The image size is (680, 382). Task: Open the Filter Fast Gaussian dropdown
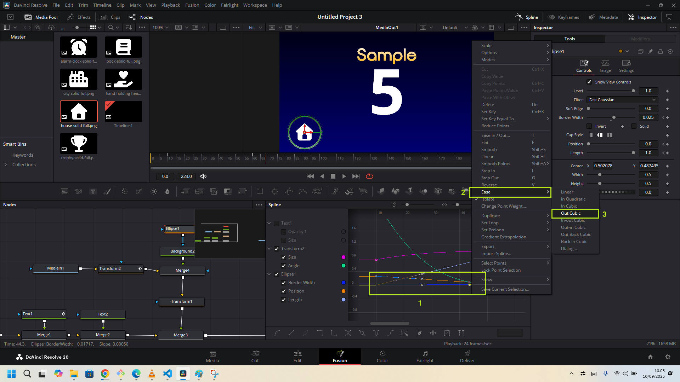pos(622,100)
